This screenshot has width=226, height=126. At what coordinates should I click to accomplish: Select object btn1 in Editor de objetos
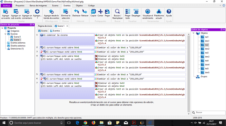click(x=207, y=41)
